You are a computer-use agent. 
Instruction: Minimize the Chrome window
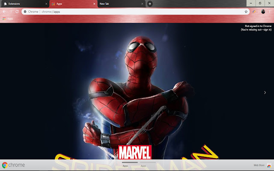pos(251,3)
